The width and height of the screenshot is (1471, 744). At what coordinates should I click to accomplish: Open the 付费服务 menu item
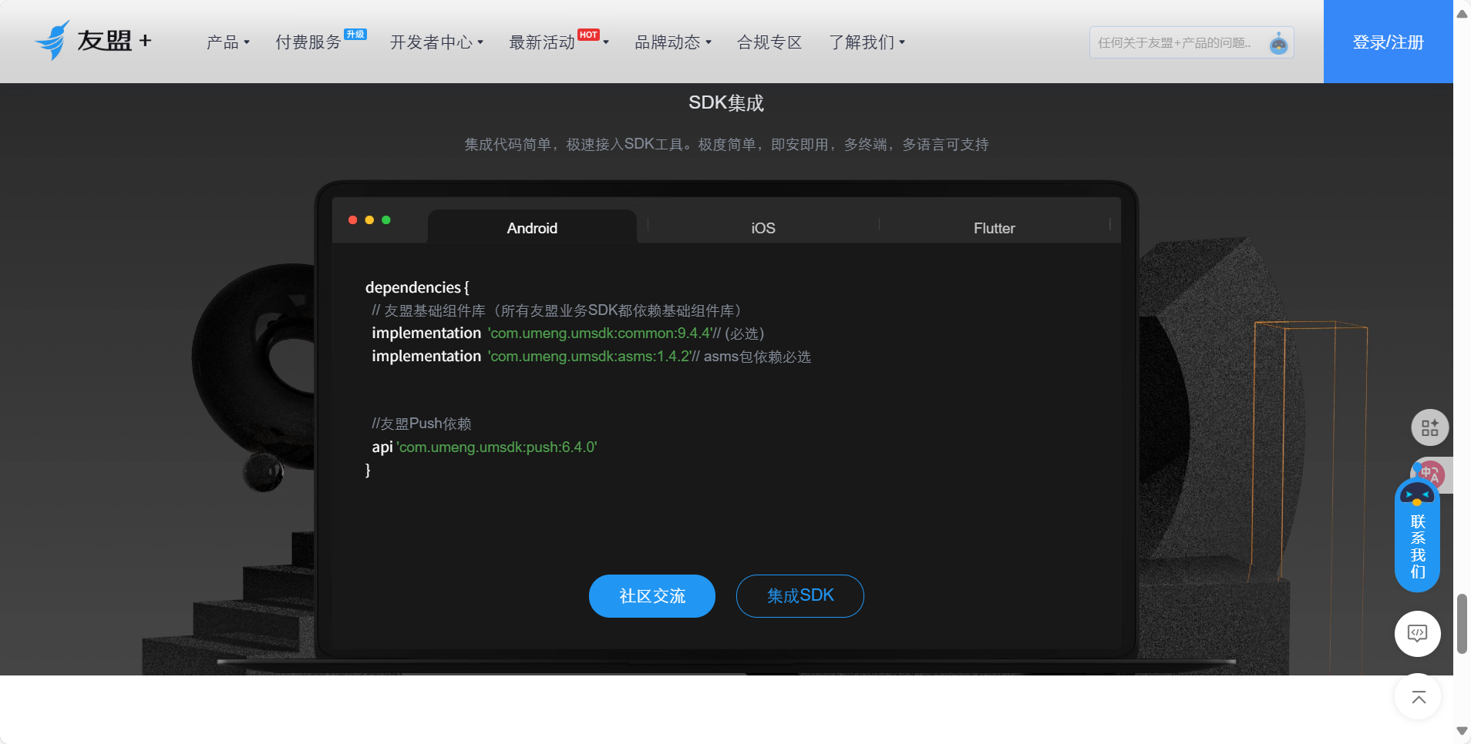pyautogui.click(x=308, y=42)
